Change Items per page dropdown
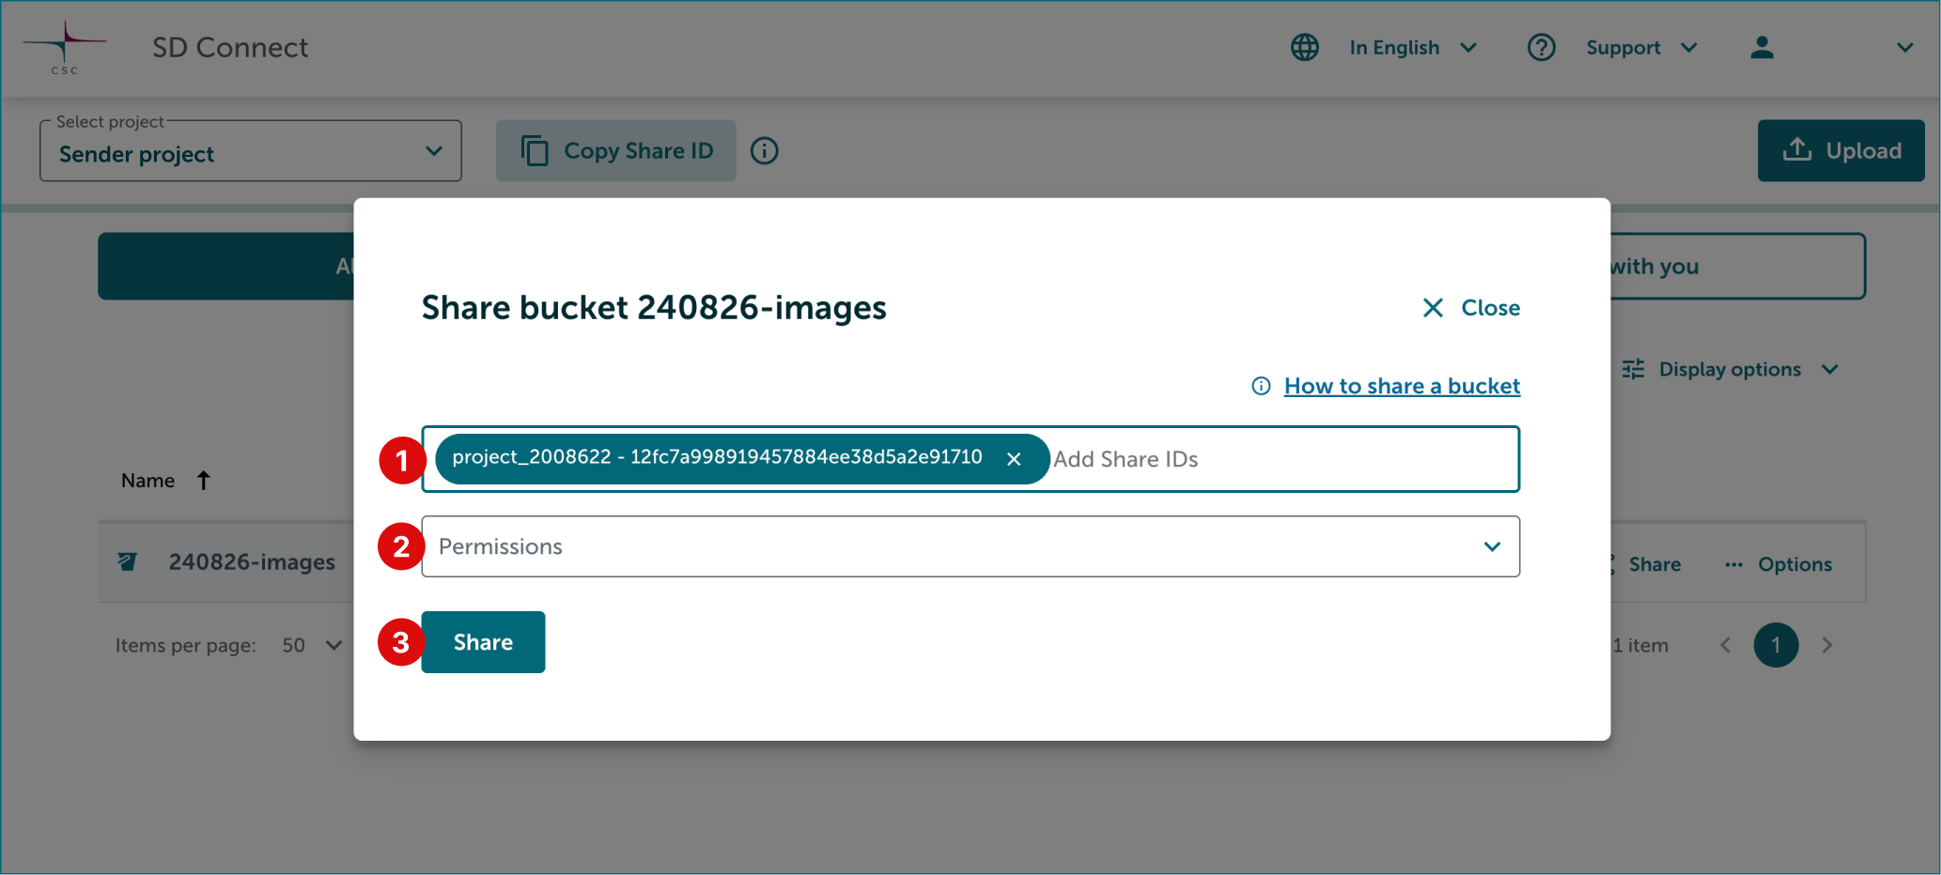The height and width of the screenshot is (875, 1941). [312, 645]
